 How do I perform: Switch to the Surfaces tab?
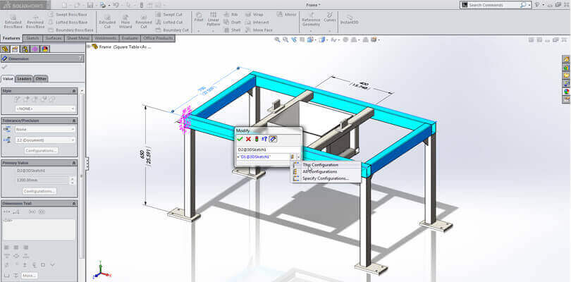pos(53,38)
